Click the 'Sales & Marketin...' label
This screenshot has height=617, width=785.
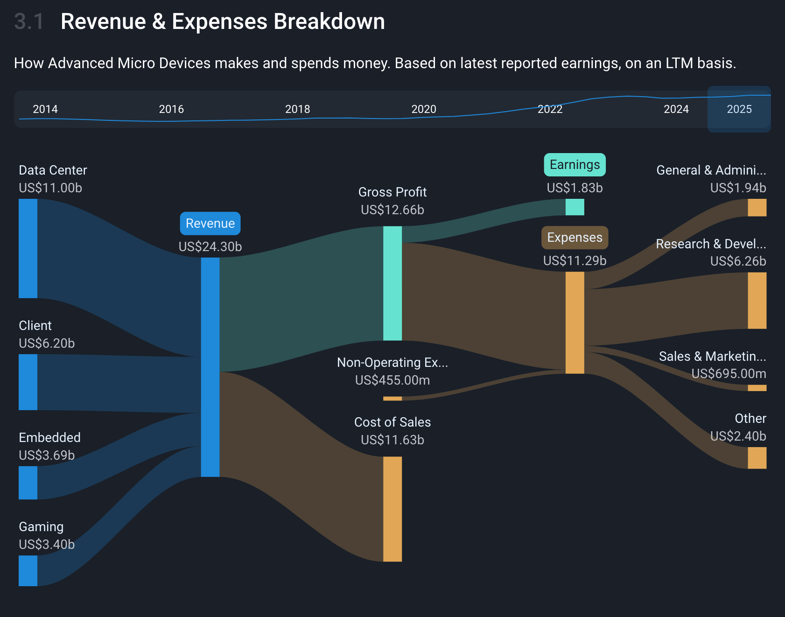[713, 357]
